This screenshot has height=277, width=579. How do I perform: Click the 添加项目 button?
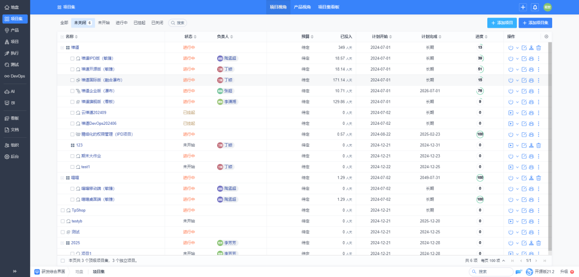point(502,23)
